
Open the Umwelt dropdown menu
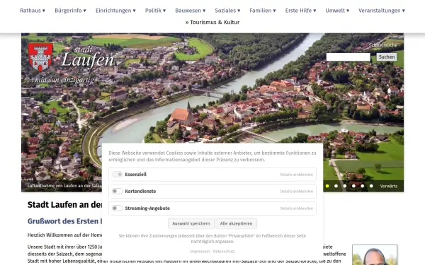click(337, 11)
